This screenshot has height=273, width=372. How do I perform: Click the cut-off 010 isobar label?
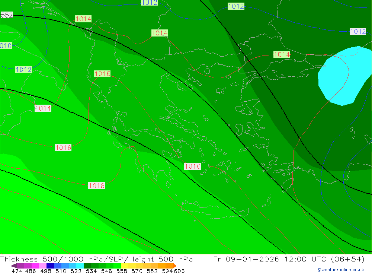point(6,45)
